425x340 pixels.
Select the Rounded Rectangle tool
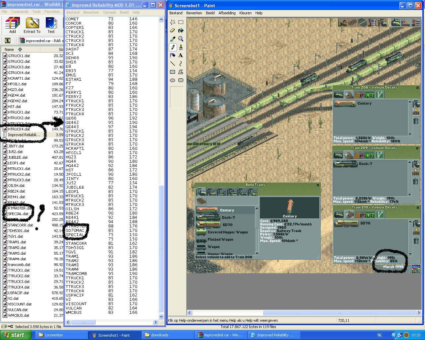click(181, 80)
